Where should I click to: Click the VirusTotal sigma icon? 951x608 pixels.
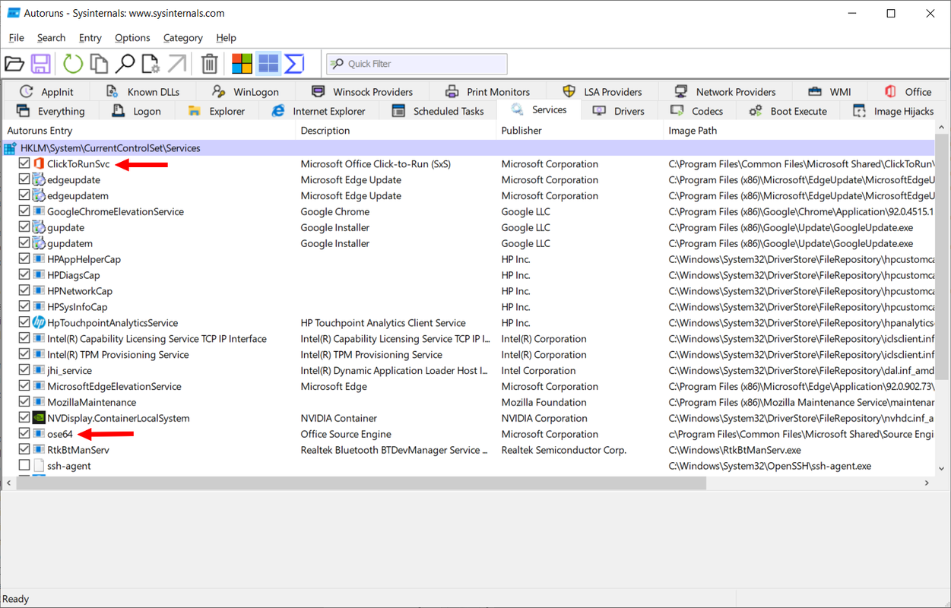pyautogui.click(x=294, y=64)
